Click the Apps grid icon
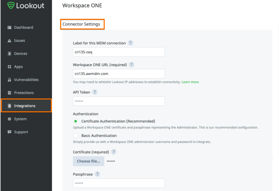The image size is (279, 191). coord(9,67)
